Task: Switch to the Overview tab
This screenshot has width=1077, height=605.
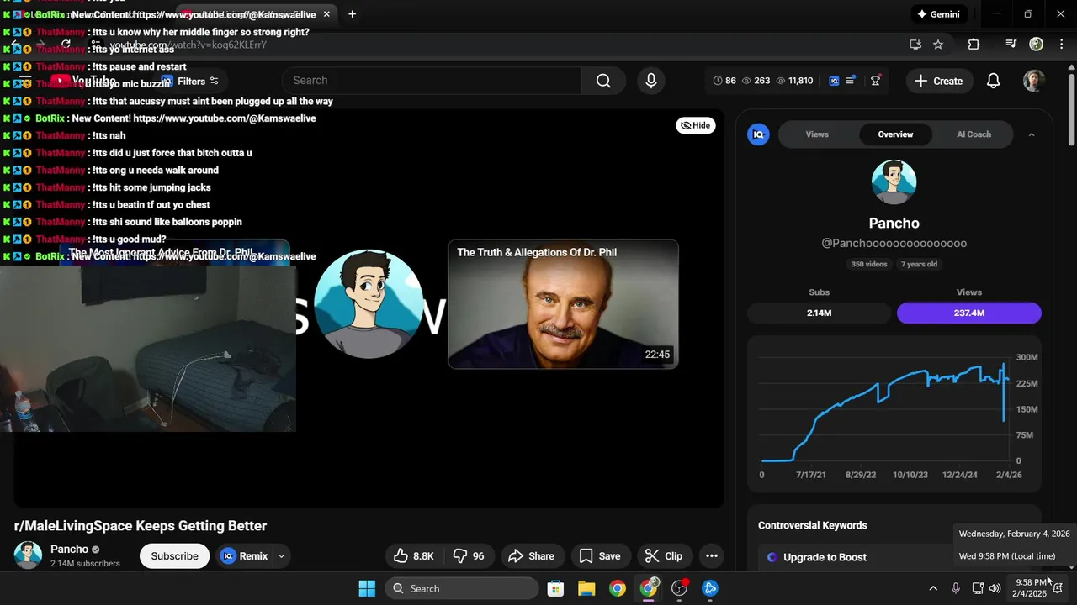Action: click(x=895, y=134)
